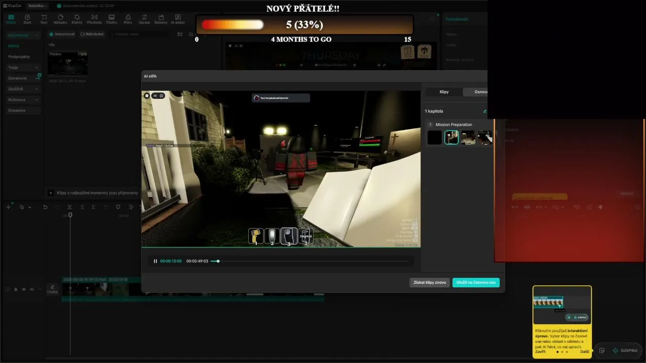
Task: Open the Přechody transitions panel
Action: click(x=94, y=19)
